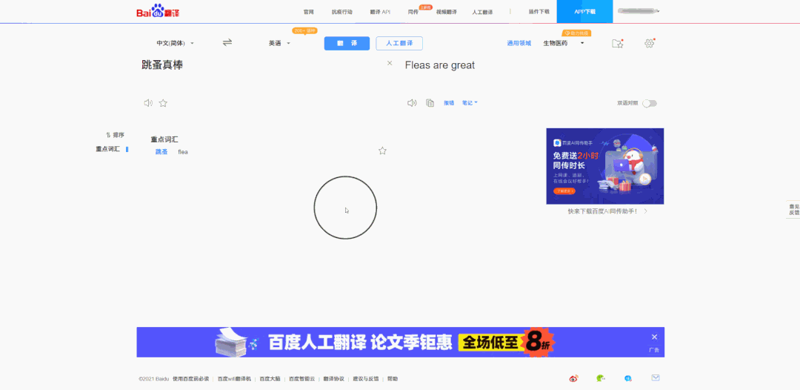Clear the source text with X

pyautogui.click(x=390, y=63)
